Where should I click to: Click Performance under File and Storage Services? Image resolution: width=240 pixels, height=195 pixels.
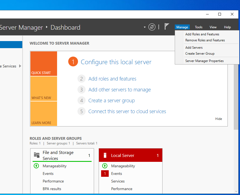tap(53, 181)
